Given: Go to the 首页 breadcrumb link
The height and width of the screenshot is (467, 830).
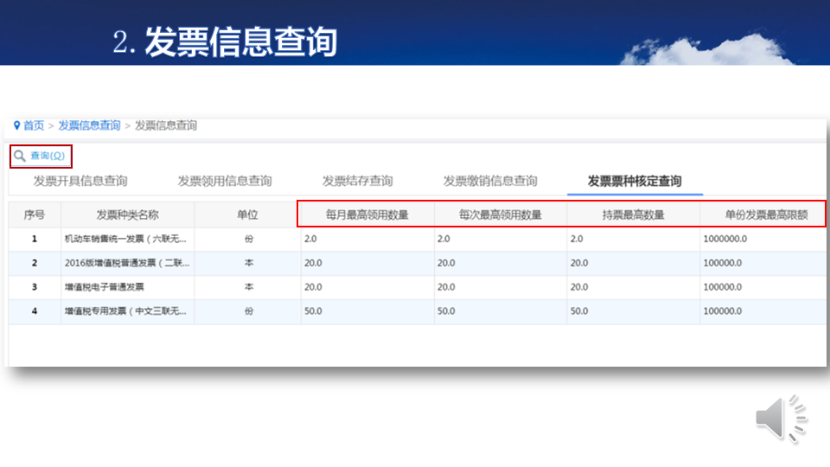Looking at the screenshot, I should [34, 125].
